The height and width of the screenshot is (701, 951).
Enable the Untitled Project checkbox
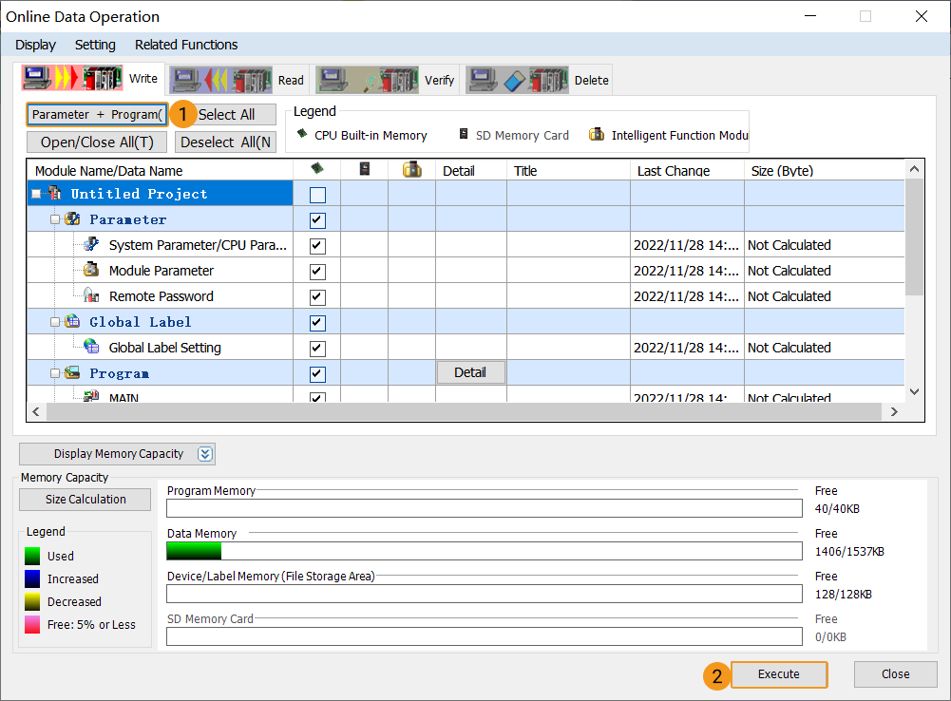[x=315, y=194]
